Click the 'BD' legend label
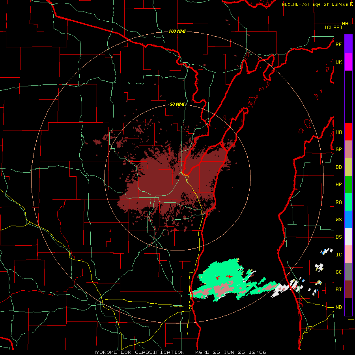355x355 pixels. tap(338, 167)
